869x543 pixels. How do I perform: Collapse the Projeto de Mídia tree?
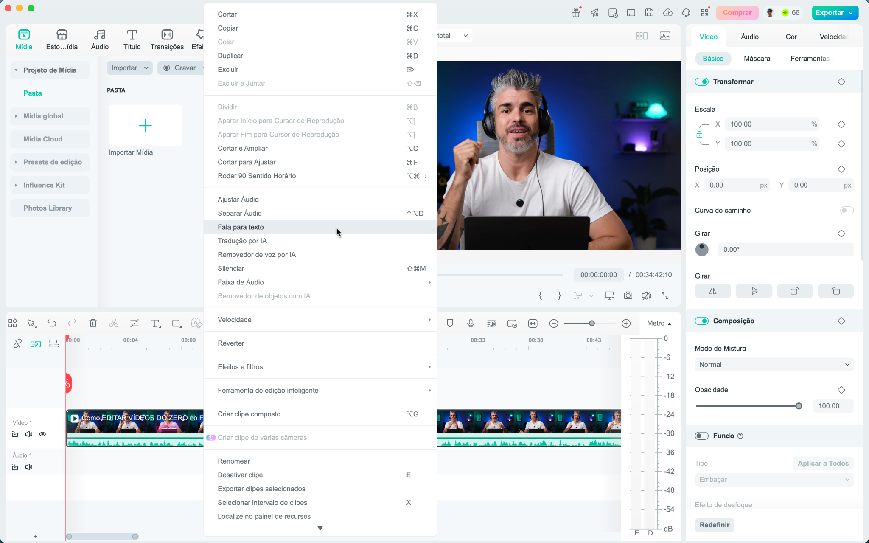tap(16, 70)
